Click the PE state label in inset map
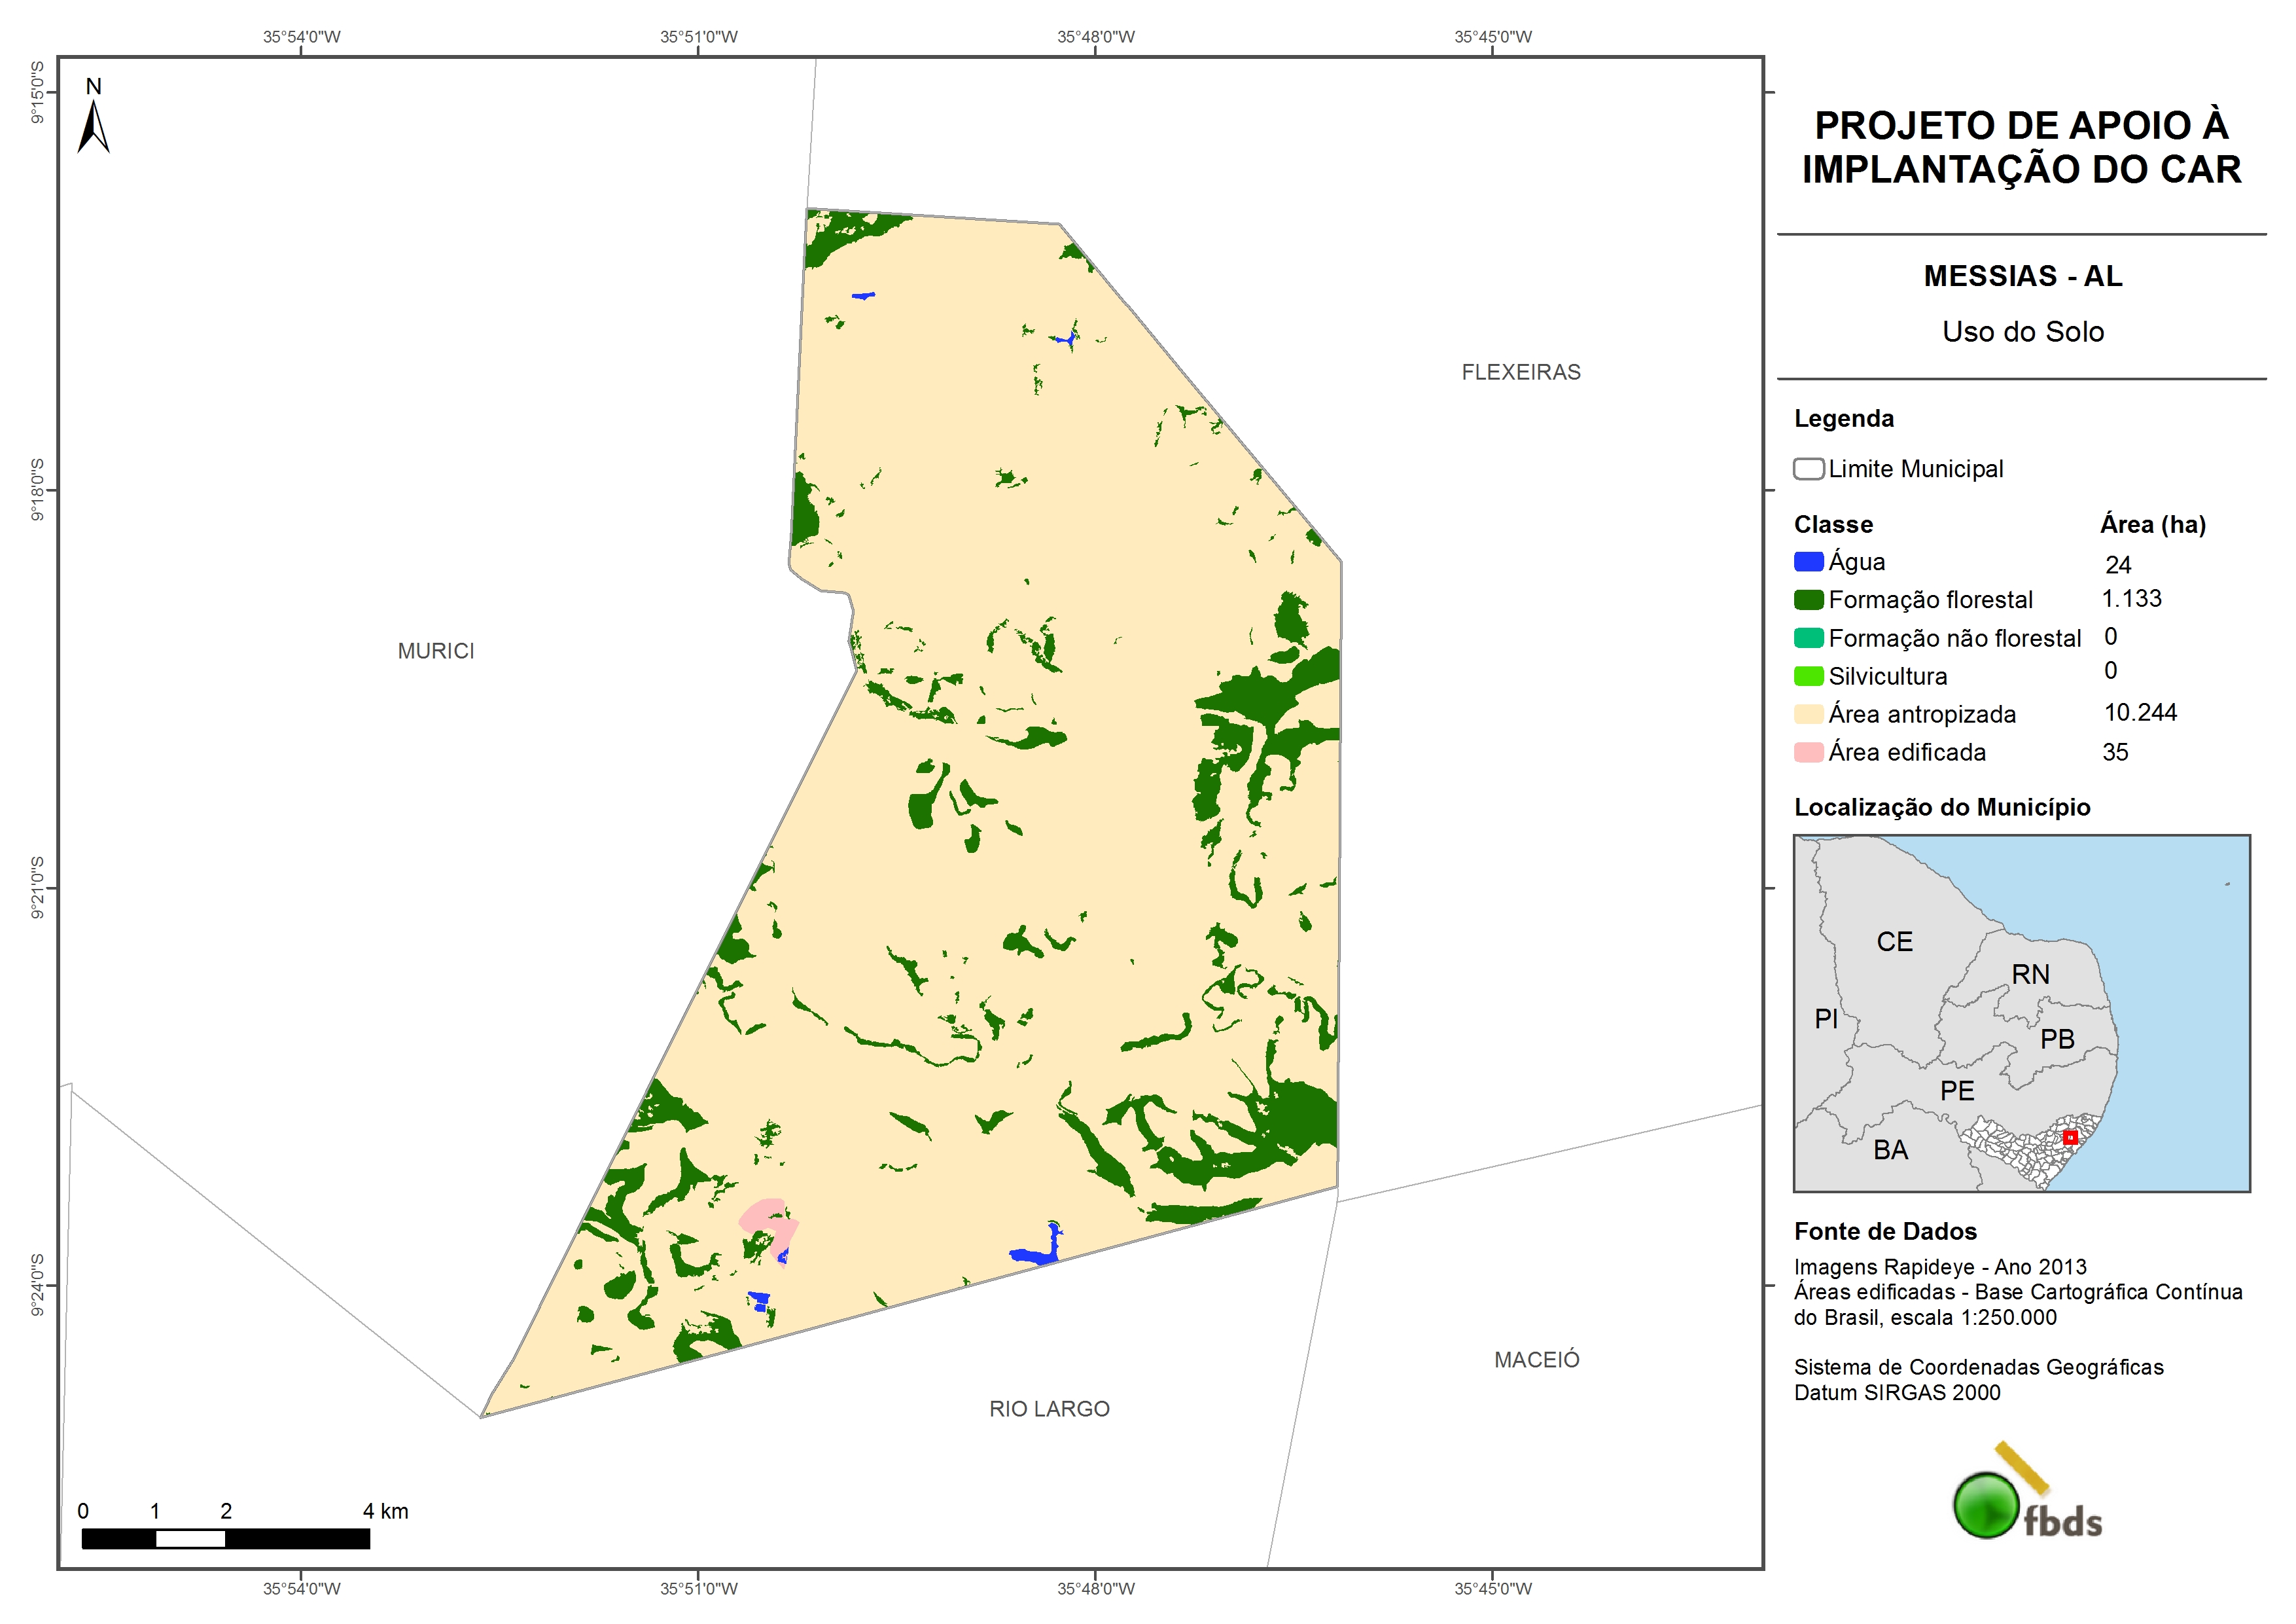The image size is (2296, 1624). point(1957,1091)
